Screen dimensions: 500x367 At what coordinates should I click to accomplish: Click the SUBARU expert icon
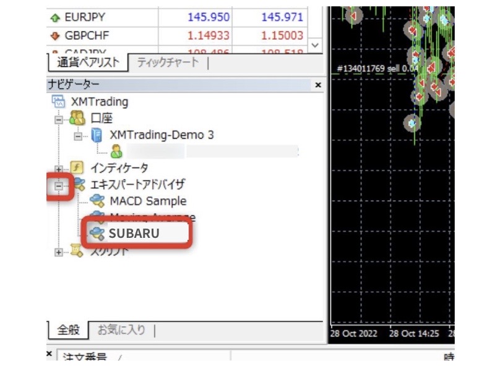[97, 234]
